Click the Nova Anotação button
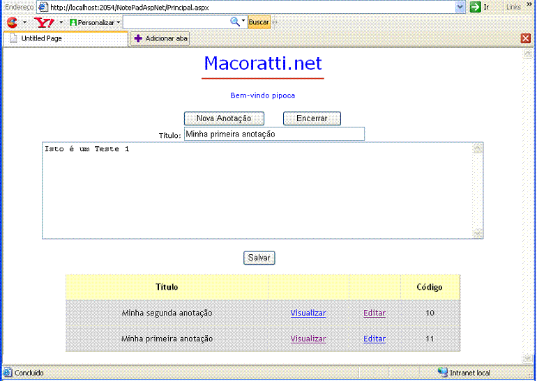Image resolution: width=537 pixels, height=381 pixels. coord(224,118)
